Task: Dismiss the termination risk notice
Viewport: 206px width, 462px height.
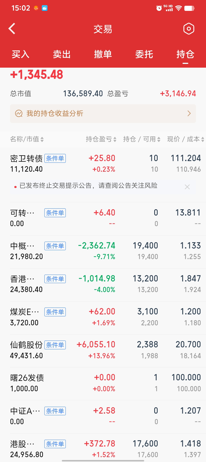Action: click(x=187, y=187)
